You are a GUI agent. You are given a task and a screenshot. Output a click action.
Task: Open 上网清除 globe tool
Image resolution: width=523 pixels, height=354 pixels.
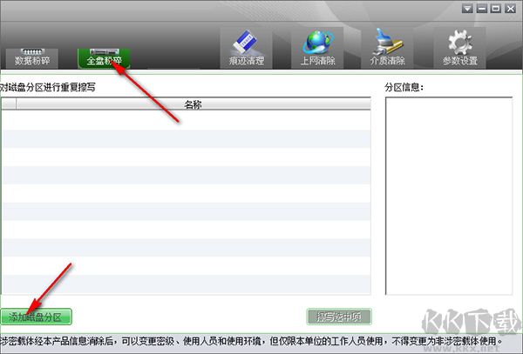[x=317, y=48]
